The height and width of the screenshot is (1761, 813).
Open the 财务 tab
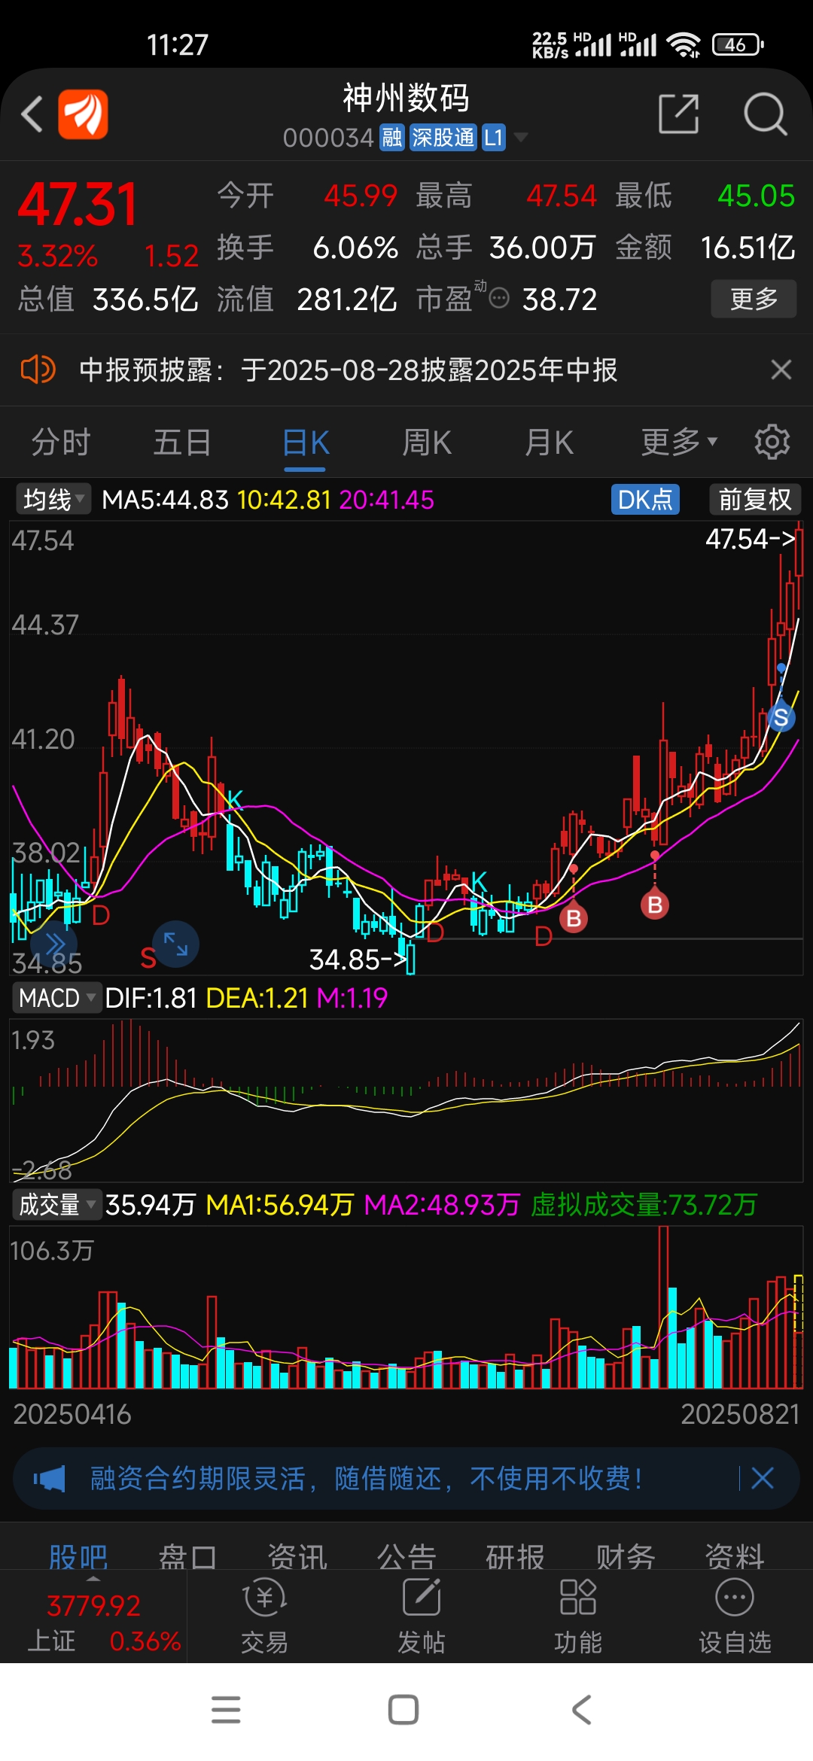pyautogui.click(x=626, y=1556)
